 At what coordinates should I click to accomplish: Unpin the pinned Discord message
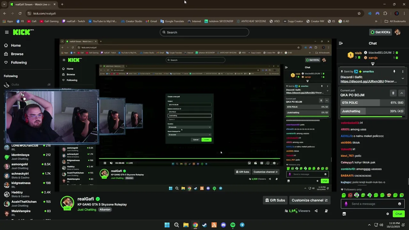point(394,72)
